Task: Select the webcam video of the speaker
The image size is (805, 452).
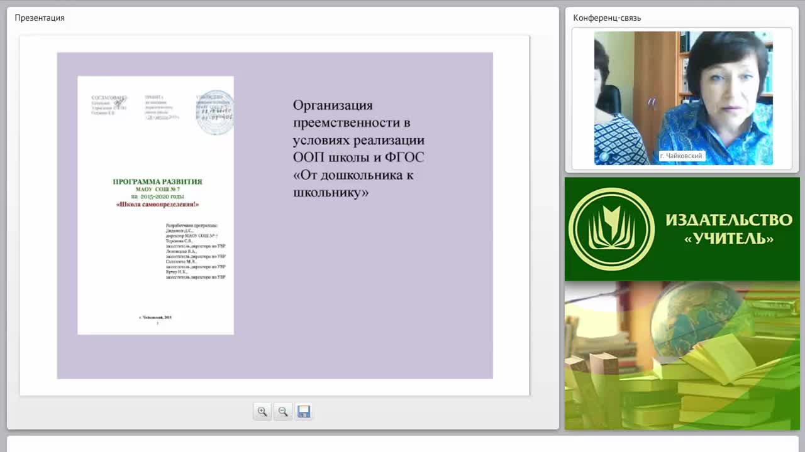Action: coord(684,99)
